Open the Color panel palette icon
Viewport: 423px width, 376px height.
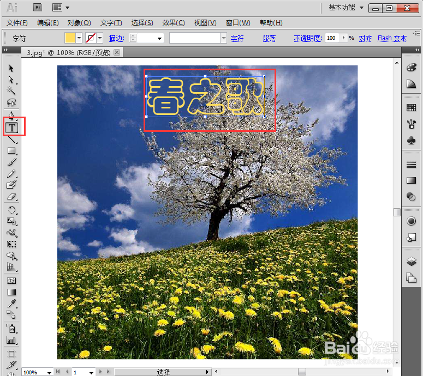pyautogui.click(x=411, y=68)
